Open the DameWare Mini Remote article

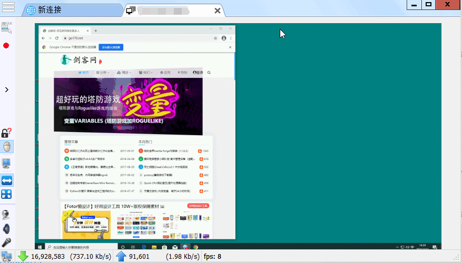(x=93, y=183)
